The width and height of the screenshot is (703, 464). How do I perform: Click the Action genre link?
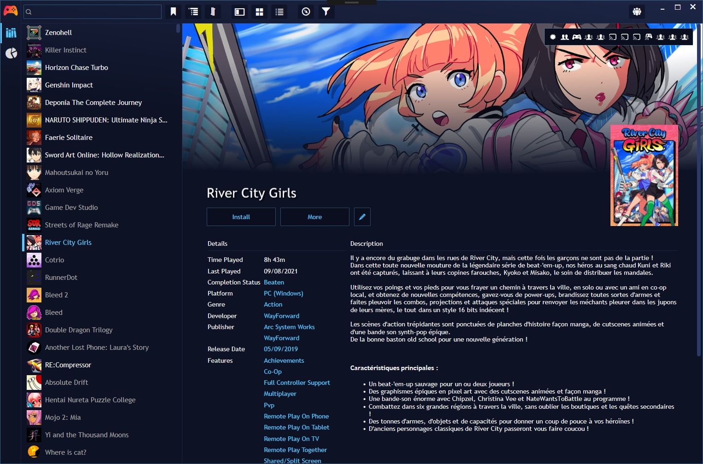click(x=273, y=304)
